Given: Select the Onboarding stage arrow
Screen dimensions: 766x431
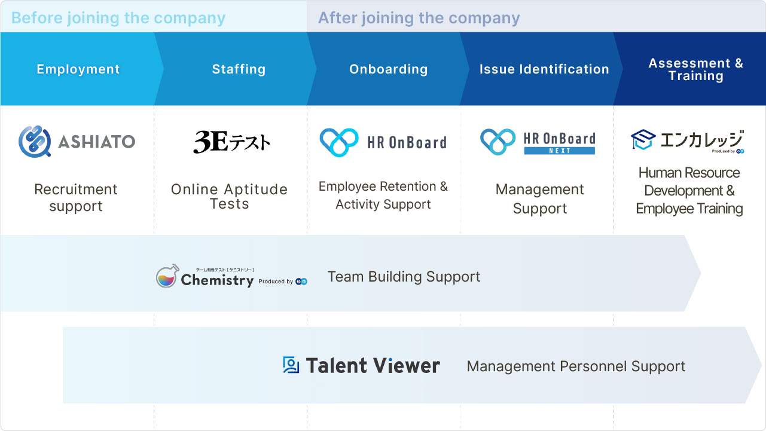Looking at the screenshot, I should coord(389,69).
